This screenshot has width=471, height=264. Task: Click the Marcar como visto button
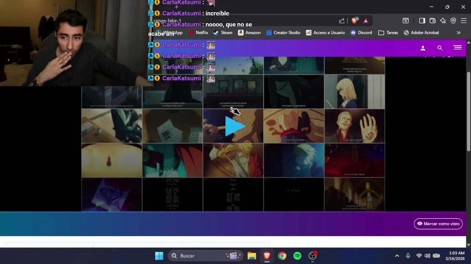click(438, 224)
